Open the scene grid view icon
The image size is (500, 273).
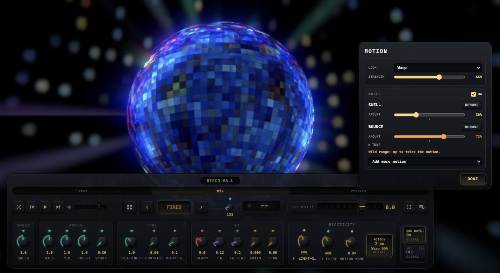tap(130, 207)
